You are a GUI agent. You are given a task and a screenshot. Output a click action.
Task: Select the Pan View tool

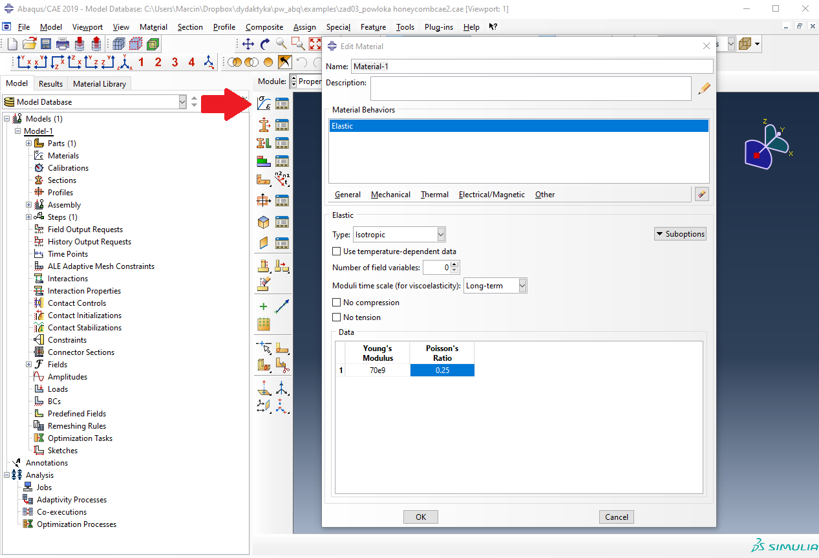coord(248,44)
